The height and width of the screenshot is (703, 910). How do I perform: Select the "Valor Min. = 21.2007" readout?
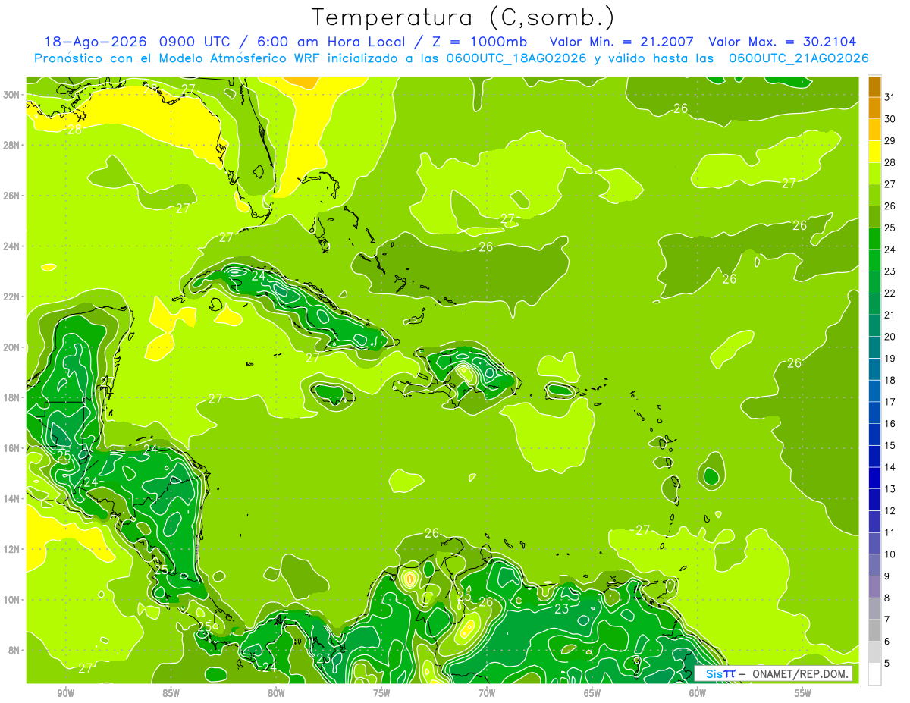pyautogui.click(x=622, y=42)
